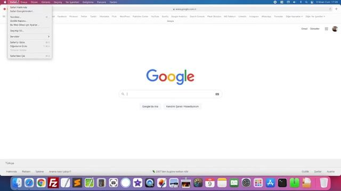Open the Pencere menu
The width and height of the screenshot is (341, 191).
point(102,2)
